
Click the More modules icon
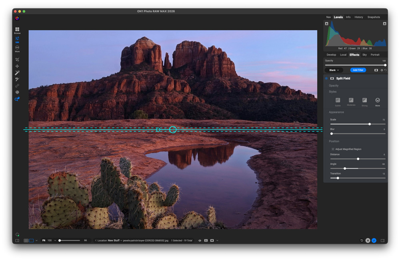pos(17,48)
